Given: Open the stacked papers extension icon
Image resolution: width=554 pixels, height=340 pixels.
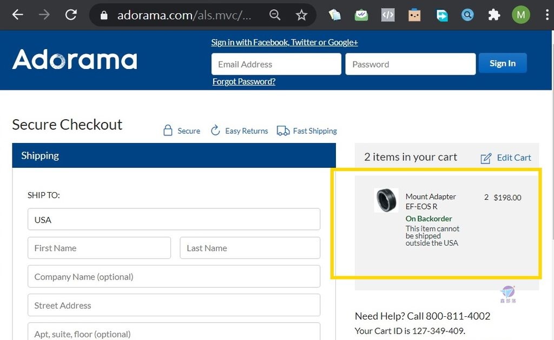Looking at the screenshot, I should (334, 15).
